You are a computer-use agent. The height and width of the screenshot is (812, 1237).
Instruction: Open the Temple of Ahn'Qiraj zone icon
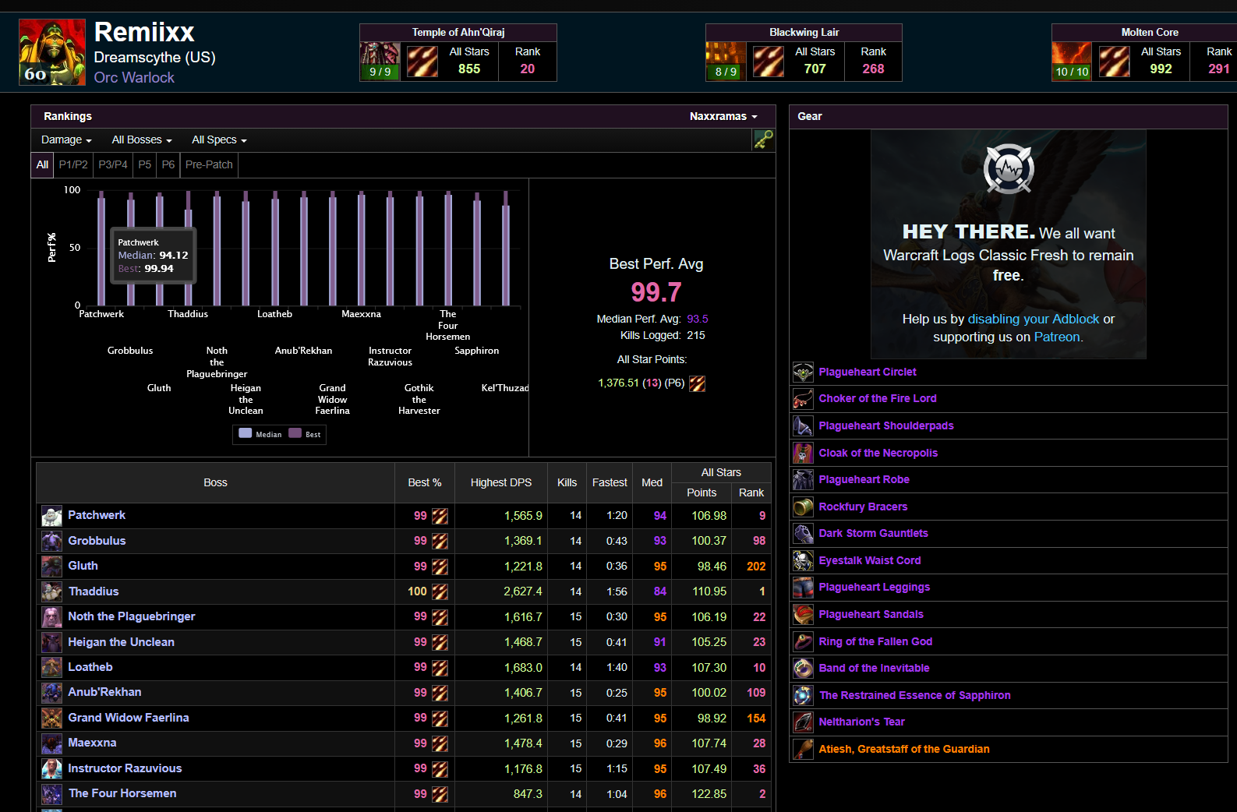(x=380, y=62)
